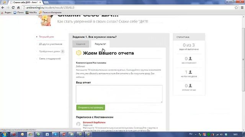245x137 pixels.
Task: Open the Яндекс bookmark
Action: pos(6,13)
